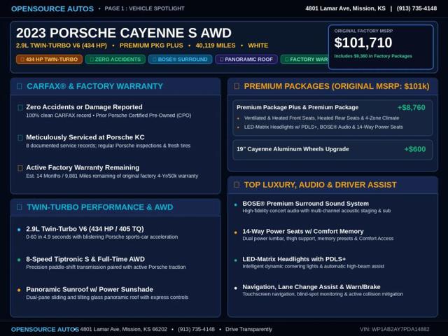Click LED-Matrix Headlights w/ PDLS+ package bullet
This screenshot has width=448, height=336.
pos(323,127)
